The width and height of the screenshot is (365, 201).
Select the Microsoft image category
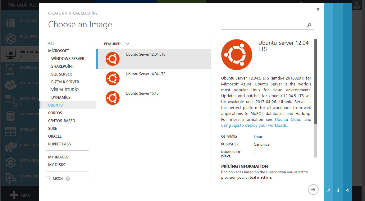tap(58, 51)
